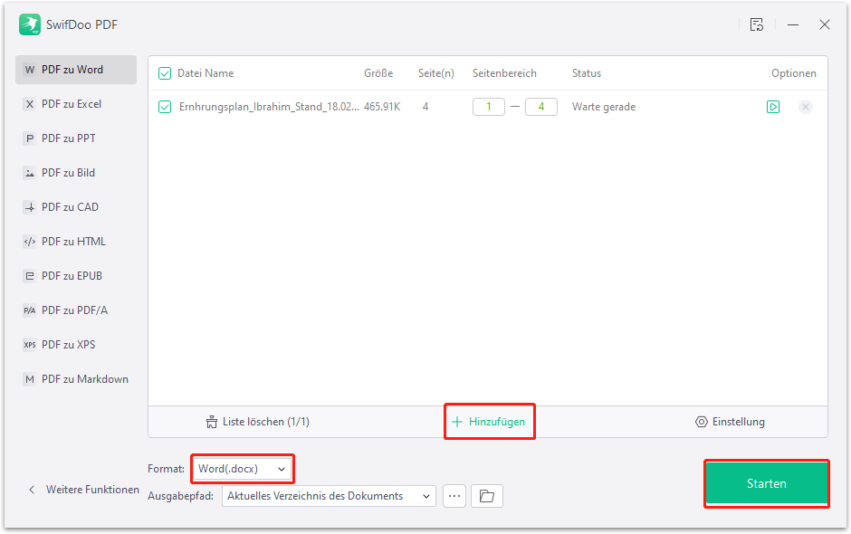This screenshot has height=534, width=851.
Task: Click the end page number field
Action: point(541,107)
